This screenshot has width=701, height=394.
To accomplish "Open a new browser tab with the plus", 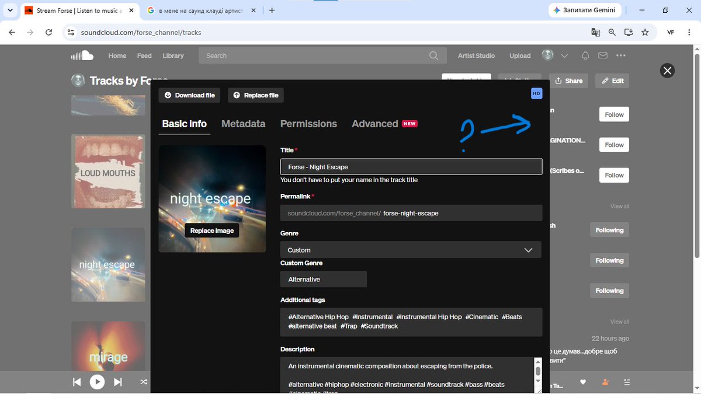I will (x=272, y=10).
